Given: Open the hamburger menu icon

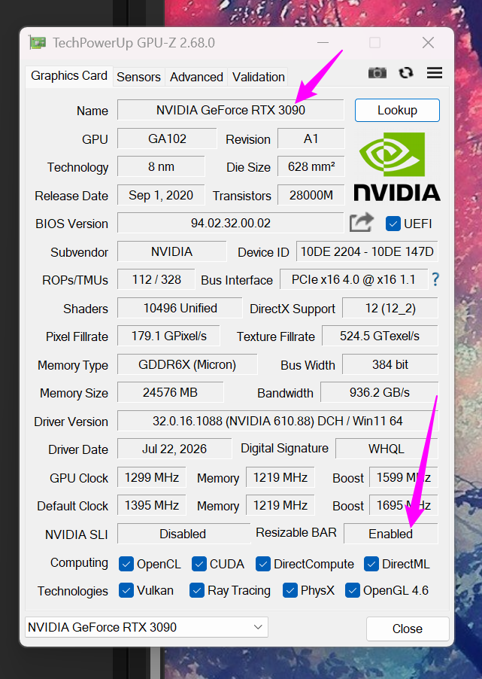Looking at the screenshot, I should point(435,73).
